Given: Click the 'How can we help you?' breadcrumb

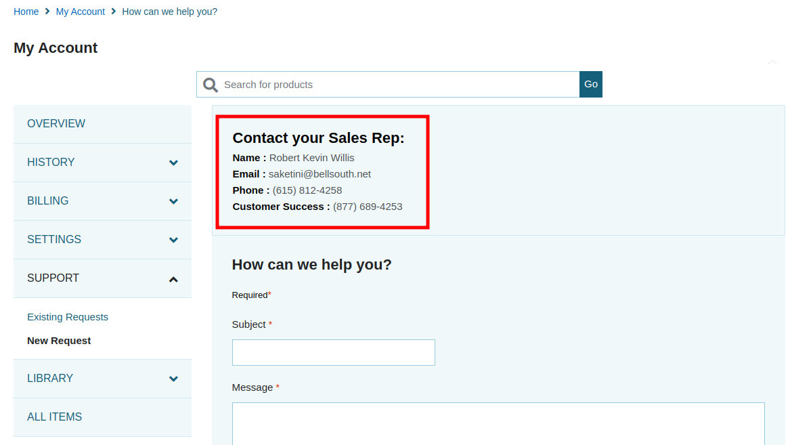Looking at the screenshot, I should [x=169, y=12].
